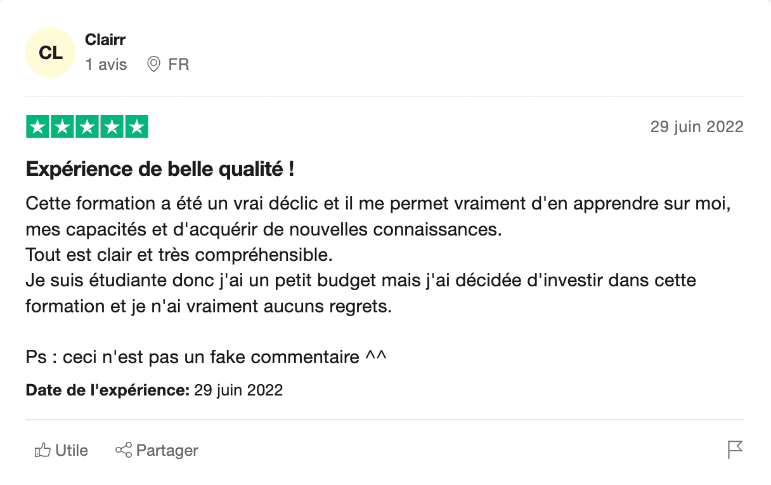Click the location pin icon

153,64
